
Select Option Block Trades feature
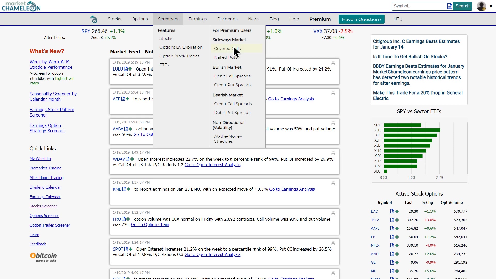point(180,56)
